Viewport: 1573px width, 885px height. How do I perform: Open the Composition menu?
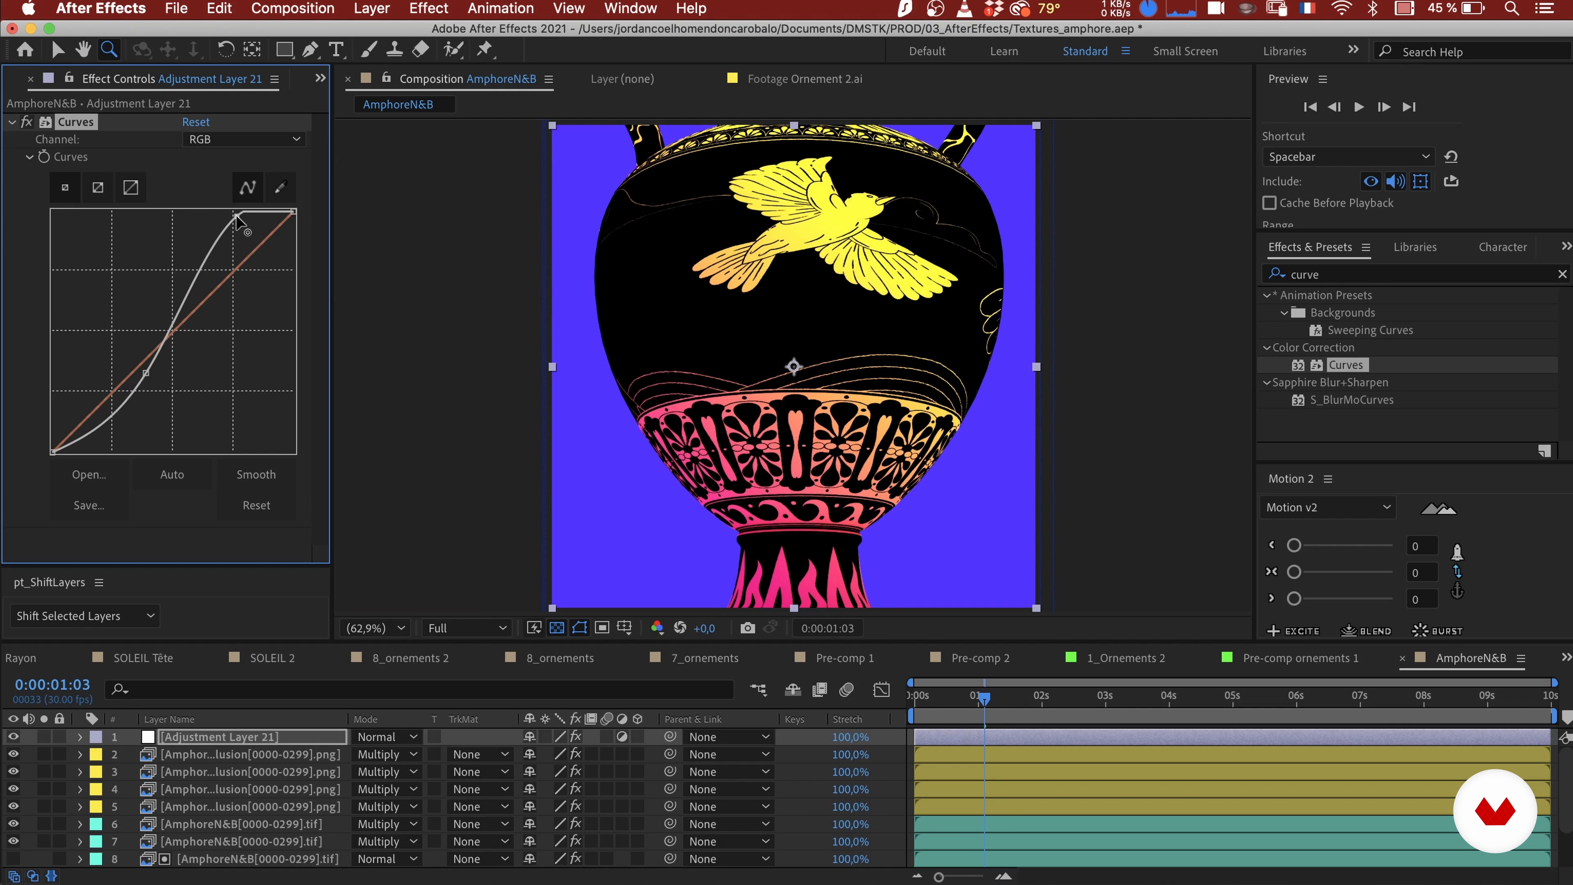pyautogui.click(x=292, y=9)
